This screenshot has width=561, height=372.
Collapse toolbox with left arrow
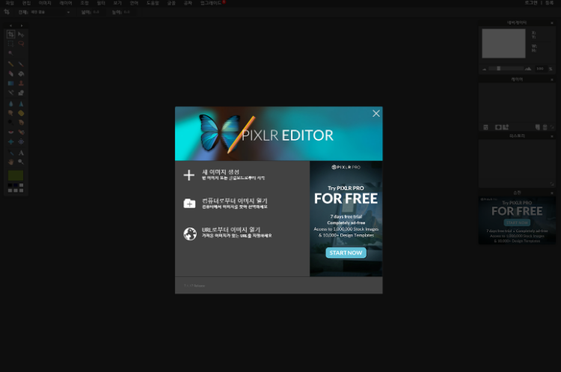[x=10, y=25]
